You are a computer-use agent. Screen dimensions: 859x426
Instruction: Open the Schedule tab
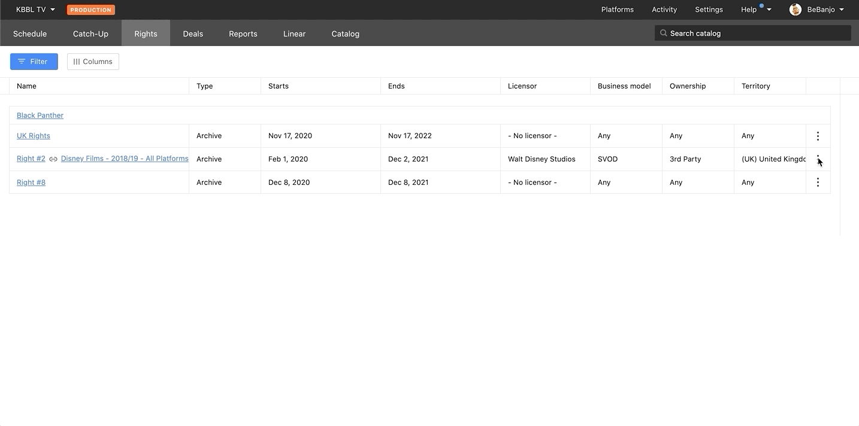(x=30, y=34)
